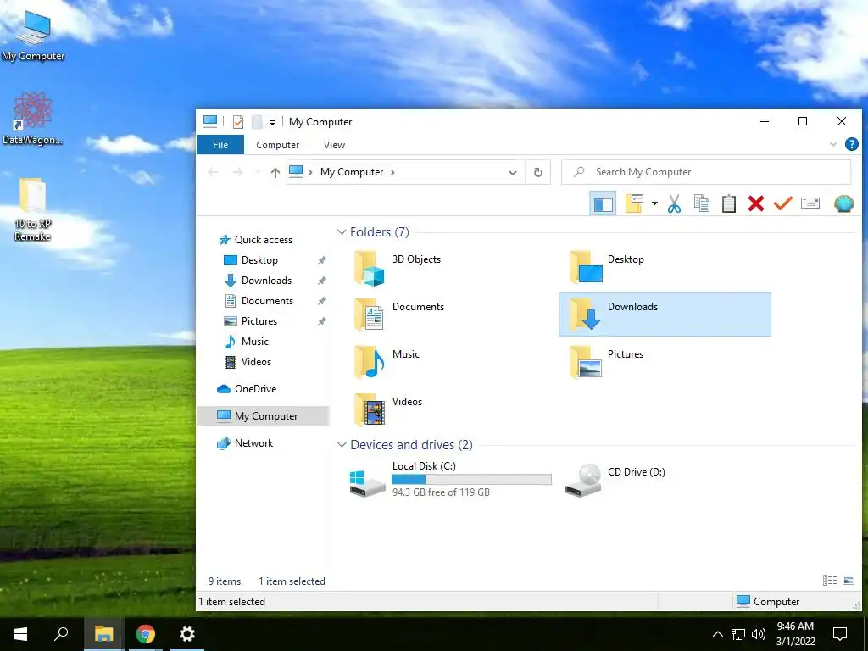Click the red X Delete icon

tap(755, 203)
